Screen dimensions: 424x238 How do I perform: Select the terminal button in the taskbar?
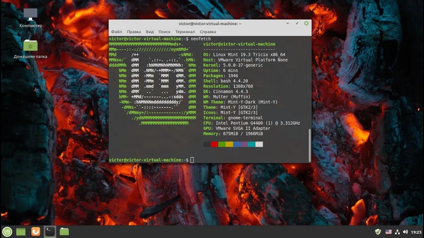tap(50, 232)
